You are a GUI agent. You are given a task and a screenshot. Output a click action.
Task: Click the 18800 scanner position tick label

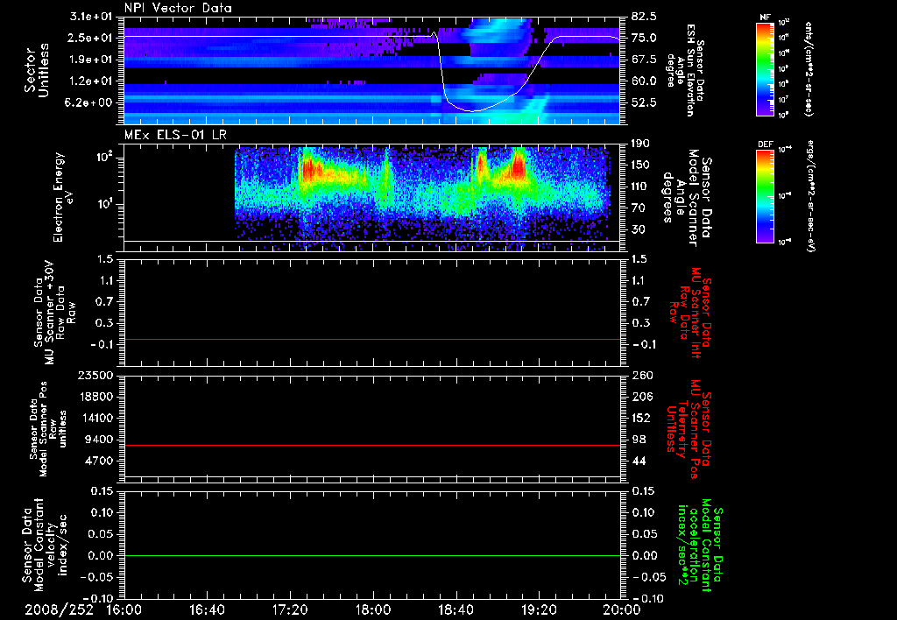[95, 397]
